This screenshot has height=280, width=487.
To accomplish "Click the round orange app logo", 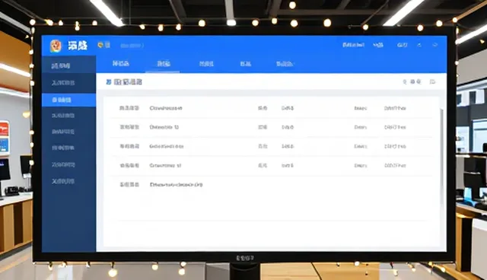I will pos(56,46).
